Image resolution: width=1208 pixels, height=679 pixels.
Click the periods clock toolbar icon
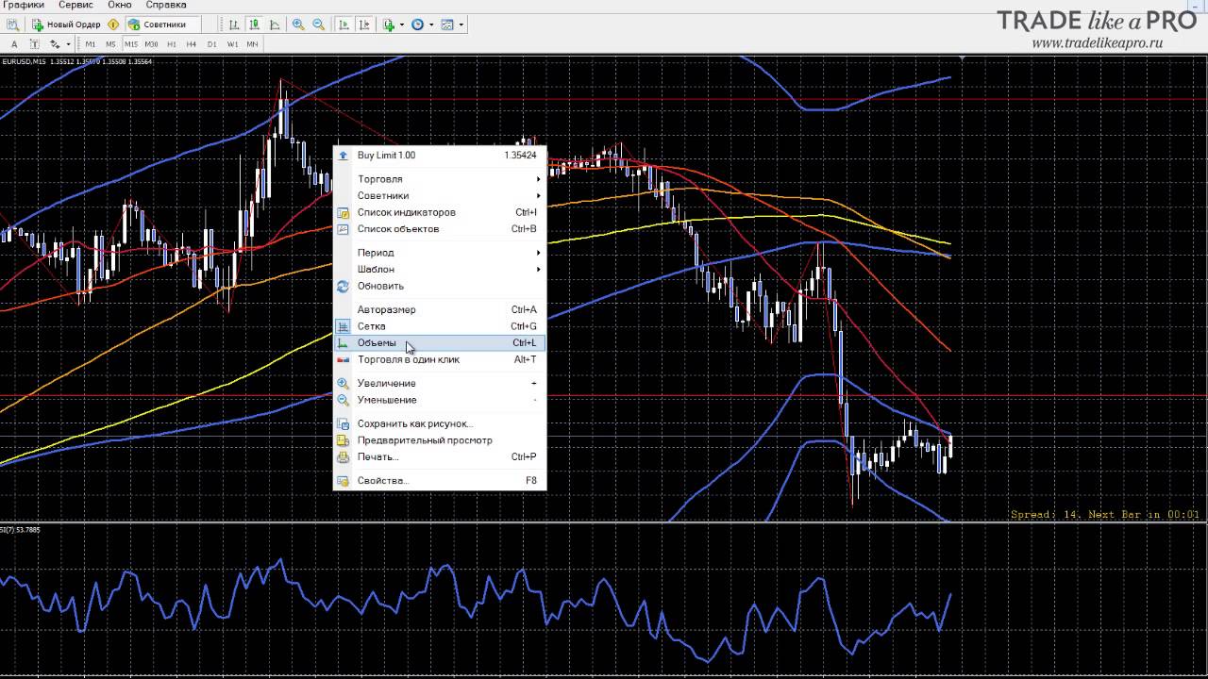point(417,25)
